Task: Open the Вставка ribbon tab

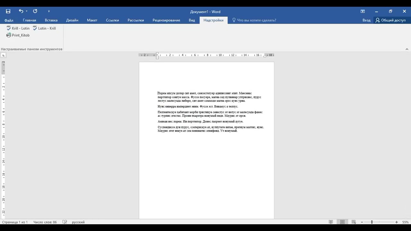Action: 51,20
